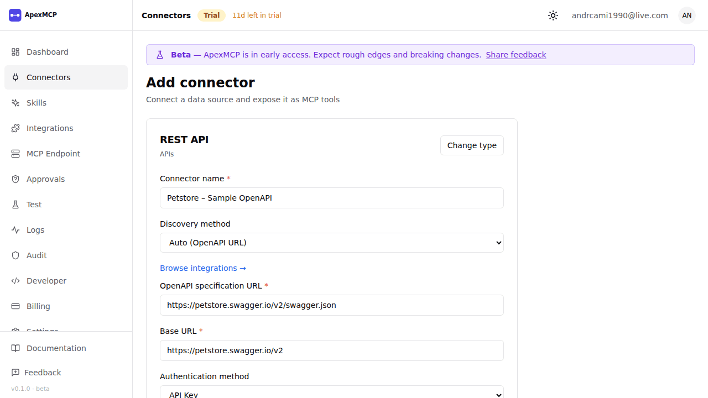
Task: Open the Billing section
Action: [66, 306]
